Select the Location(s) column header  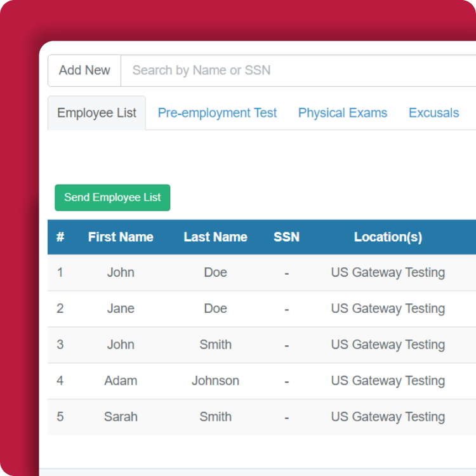tap(388, 237)
